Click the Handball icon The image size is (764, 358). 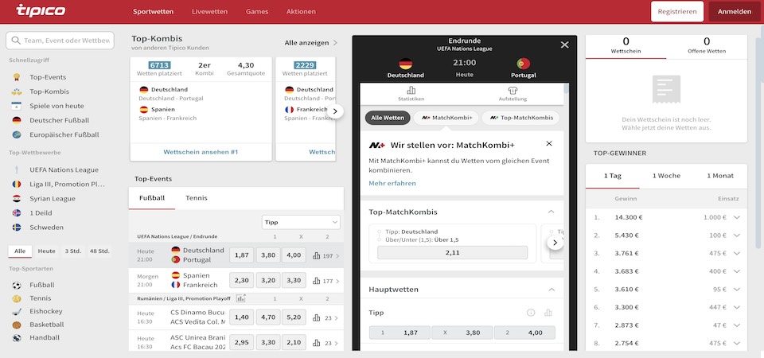(17, 337)
